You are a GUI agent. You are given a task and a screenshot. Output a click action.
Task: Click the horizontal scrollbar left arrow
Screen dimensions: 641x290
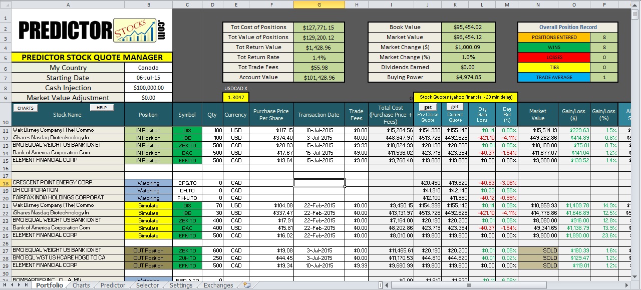coord(387,285)
